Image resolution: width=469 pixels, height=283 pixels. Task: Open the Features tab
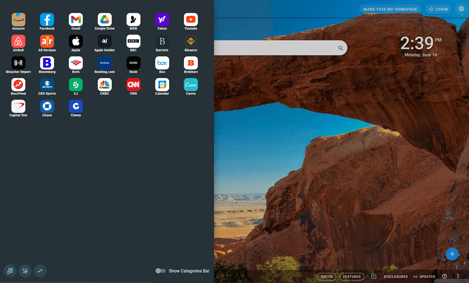click(x=351, y=277)
